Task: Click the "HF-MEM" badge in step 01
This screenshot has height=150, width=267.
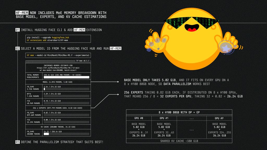Action: (x=79, y=30)
